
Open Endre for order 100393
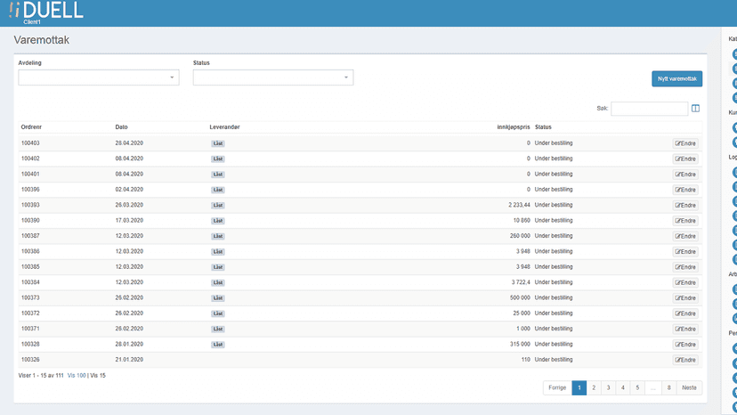685,206
